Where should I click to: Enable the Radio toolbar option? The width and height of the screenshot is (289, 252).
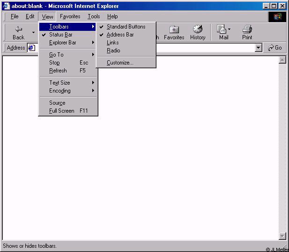click(x=126, y=50)
